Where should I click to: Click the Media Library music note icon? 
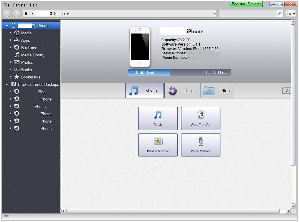pyautogui.click(x=17, y=55)
